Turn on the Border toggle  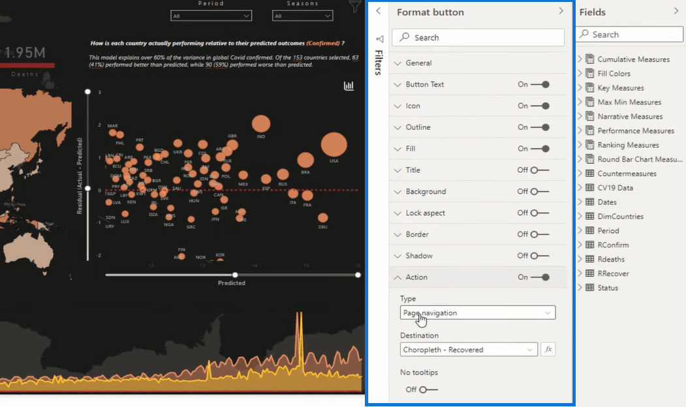[539, 234]
